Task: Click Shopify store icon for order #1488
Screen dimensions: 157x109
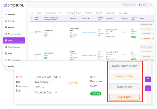Action: [x=36, y=55]
